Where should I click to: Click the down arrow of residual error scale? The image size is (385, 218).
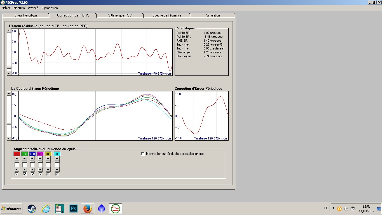coord(9,73)
